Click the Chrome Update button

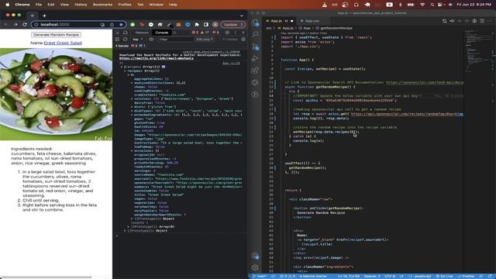232,24
